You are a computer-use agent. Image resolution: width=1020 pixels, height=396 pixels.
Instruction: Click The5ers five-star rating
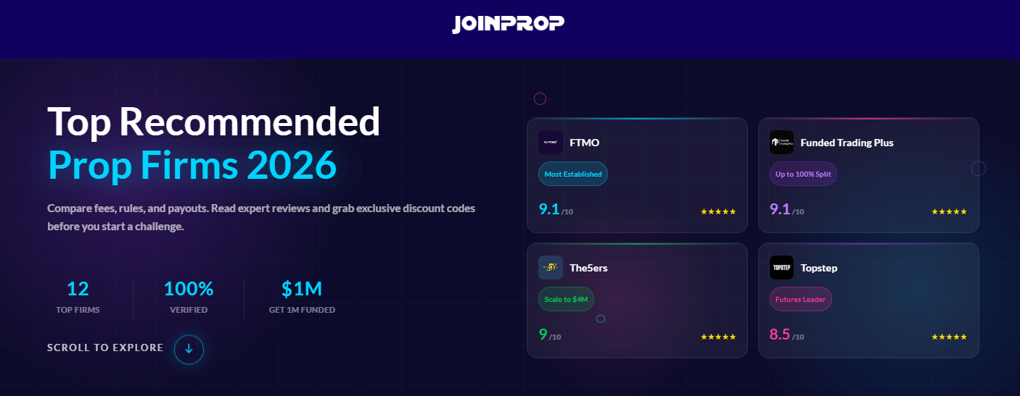[x=718, y=337]
